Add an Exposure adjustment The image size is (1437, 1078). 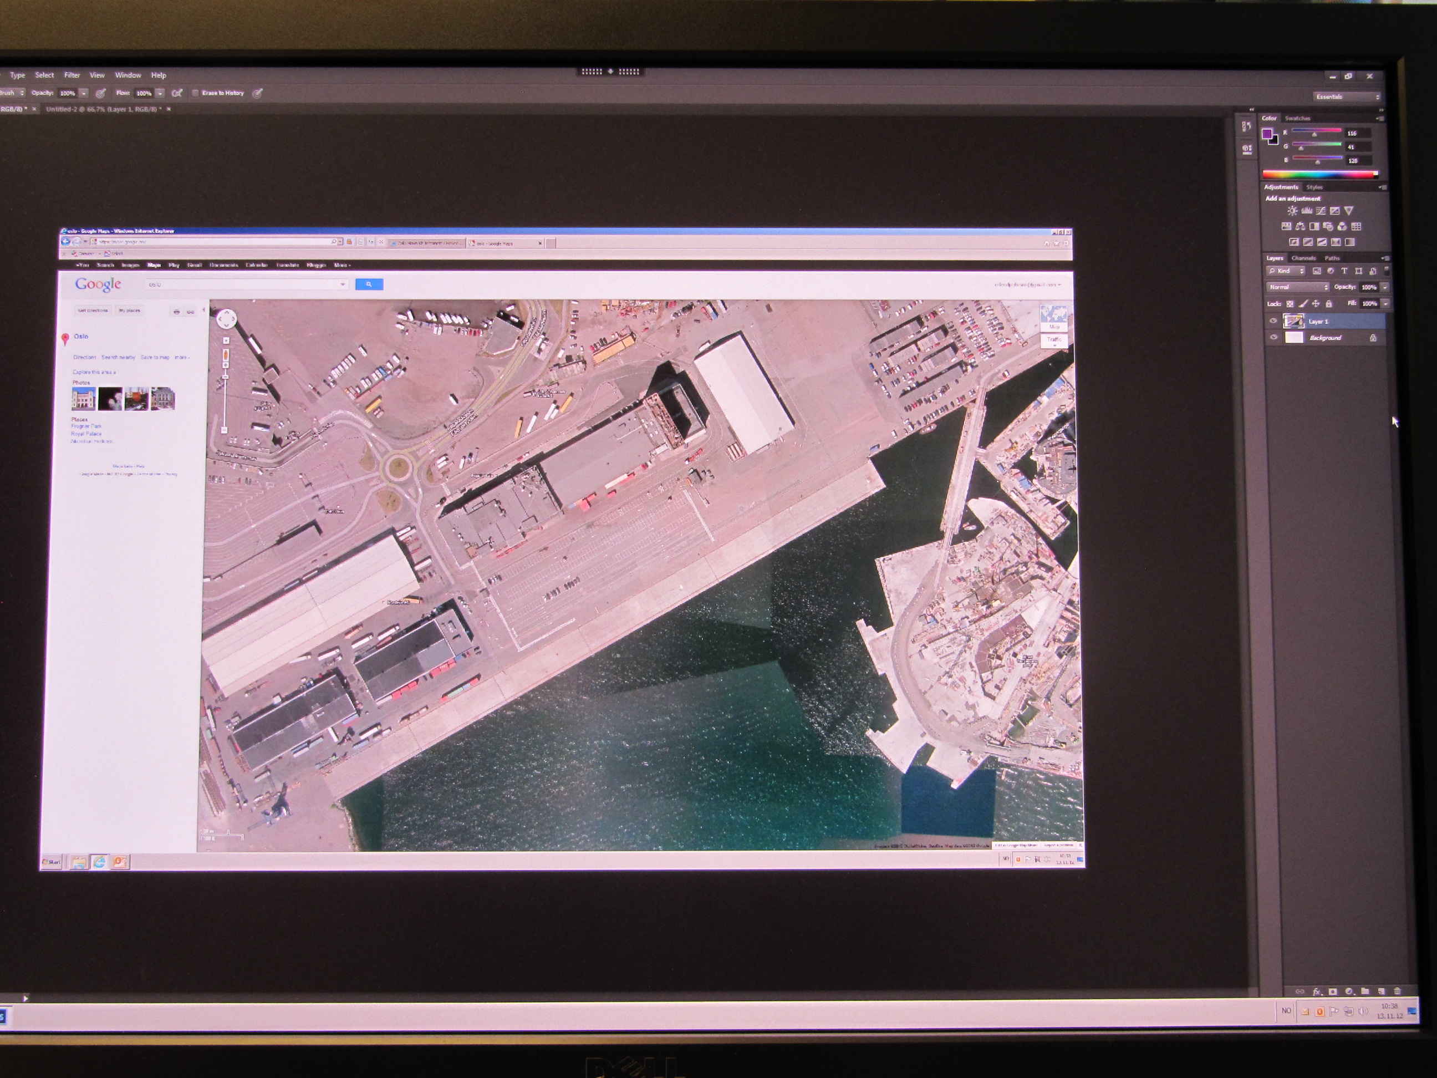pos(1335,211)
